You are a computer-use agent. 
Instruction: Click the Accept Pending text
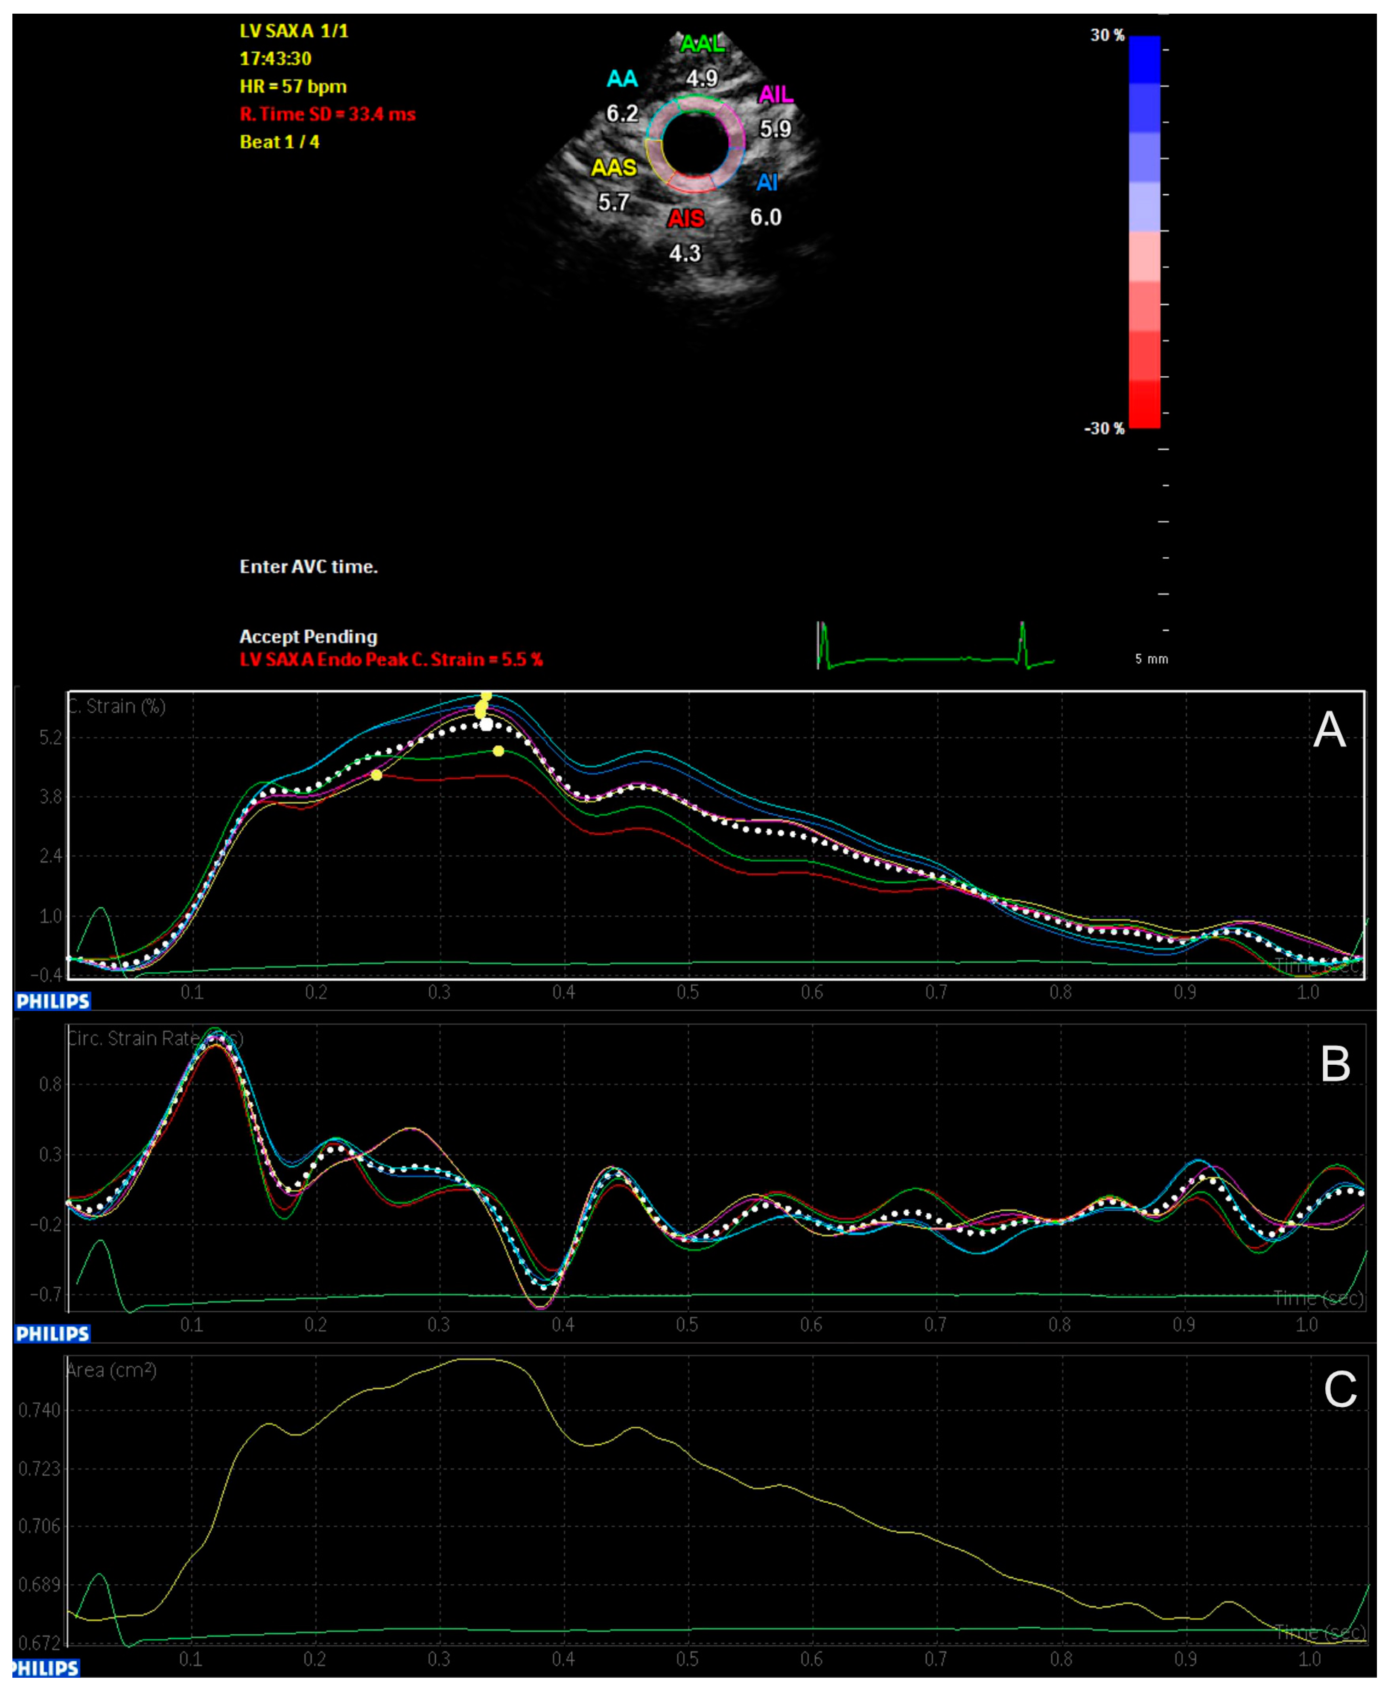309,637
